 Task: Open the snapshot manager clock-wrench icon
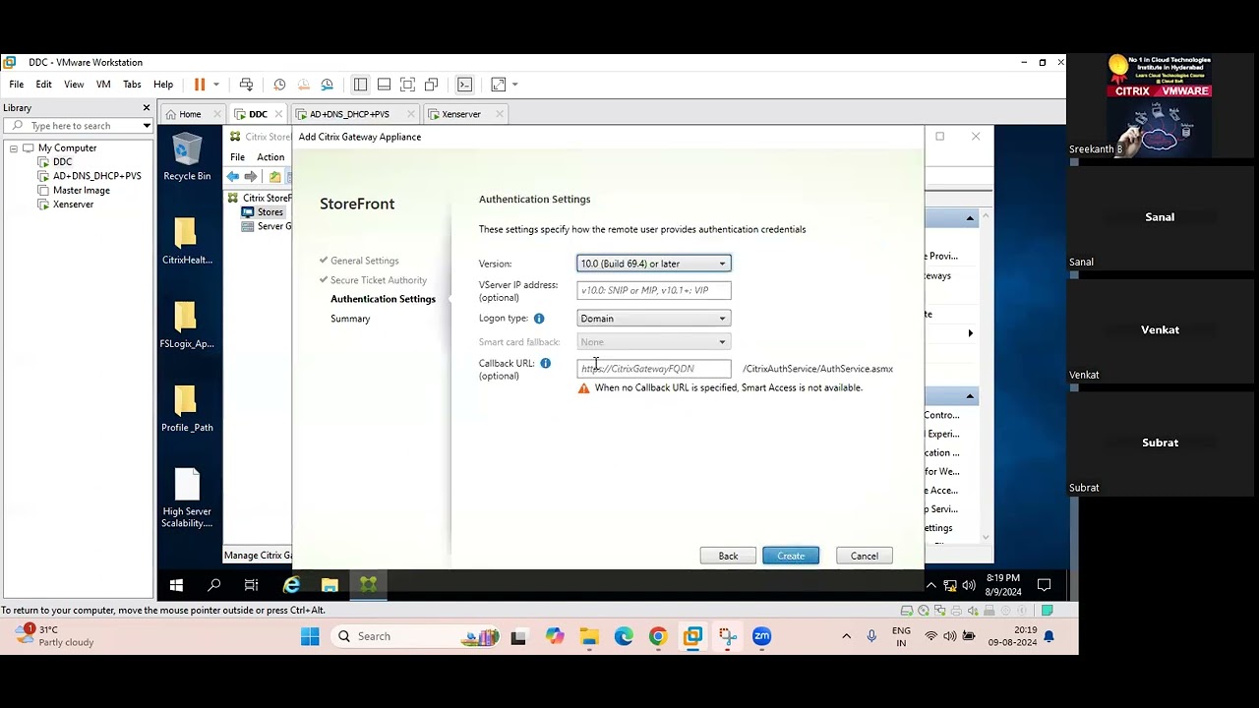[327, 85]
